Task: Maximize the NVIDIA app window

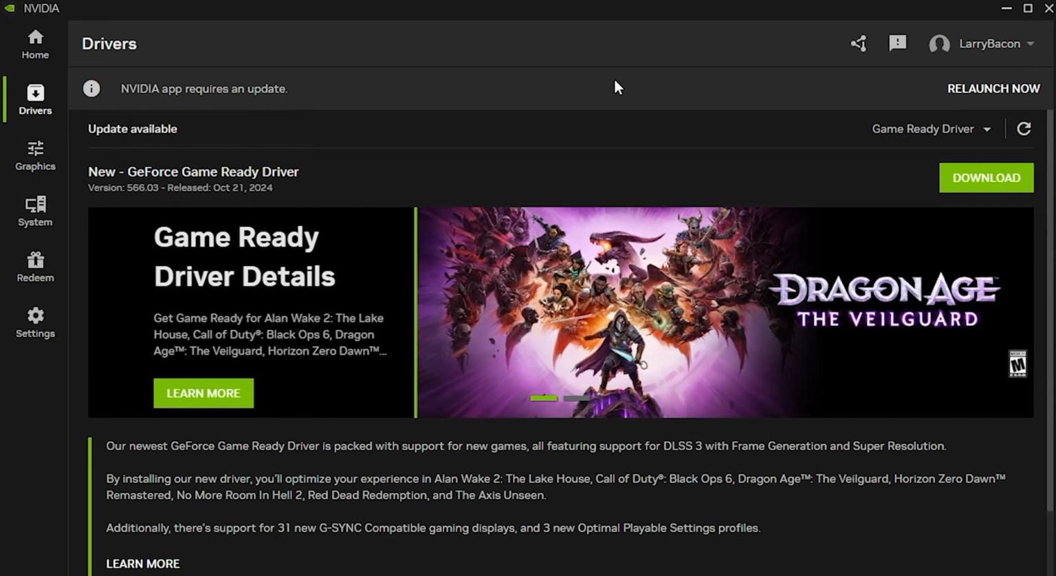Action: tap(1028, 8)
